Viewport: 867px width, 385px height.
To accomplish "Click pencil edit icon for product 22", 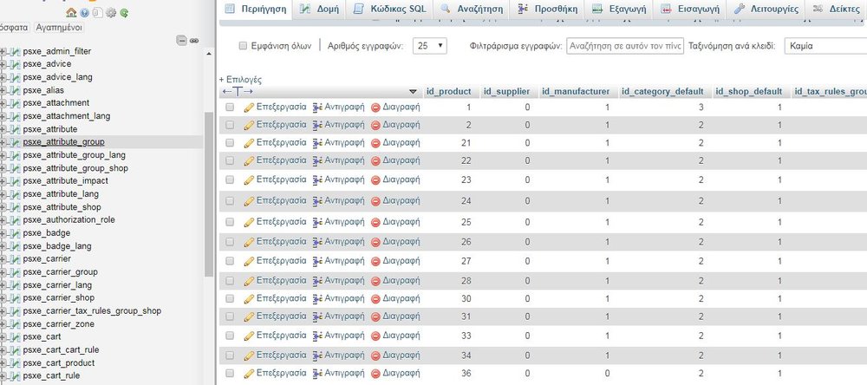I will [x=249, y=160].
